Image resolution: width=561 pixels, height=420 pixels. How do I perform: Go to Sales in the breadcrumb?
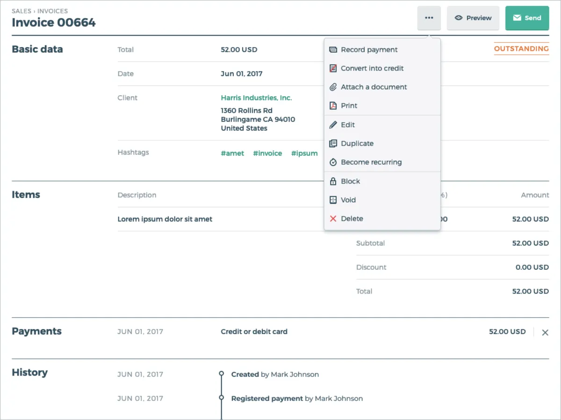tap(22, 11)
